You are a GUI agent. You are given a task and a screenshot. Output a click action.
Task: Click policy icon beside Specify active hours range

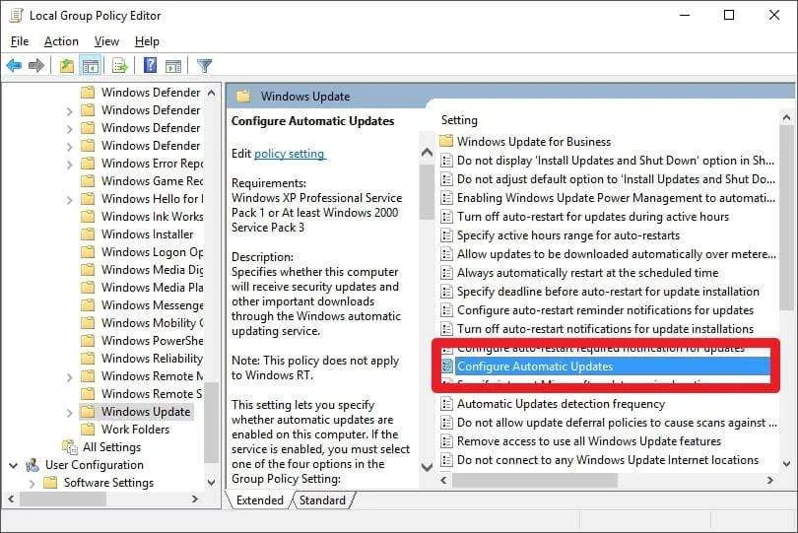point(446,235)
